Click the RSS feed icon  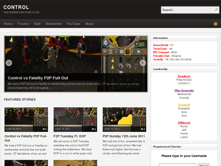pos(216,24)
